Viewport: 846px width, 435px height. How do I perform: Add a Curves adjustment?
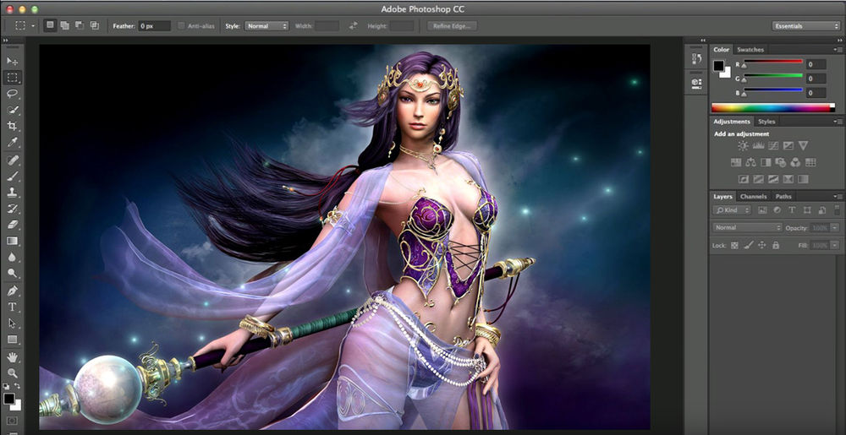[x=773, y=145]
